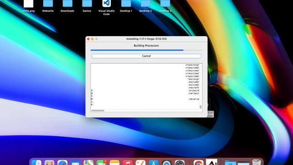The image size is (293, 165).
Task: Open Maps from the dock
Action: coord(88,163)
